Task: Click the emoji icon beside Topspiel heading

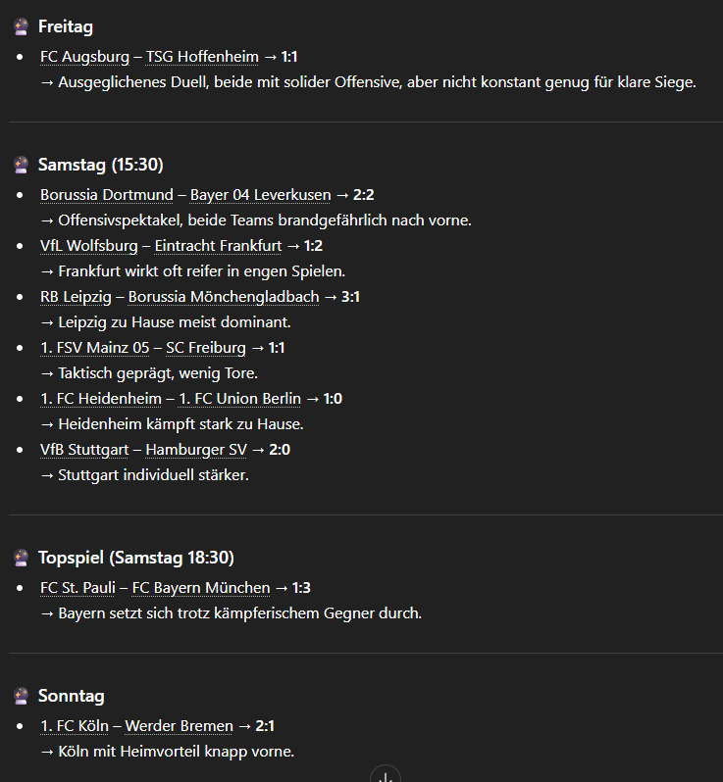Action: (21, 558)
